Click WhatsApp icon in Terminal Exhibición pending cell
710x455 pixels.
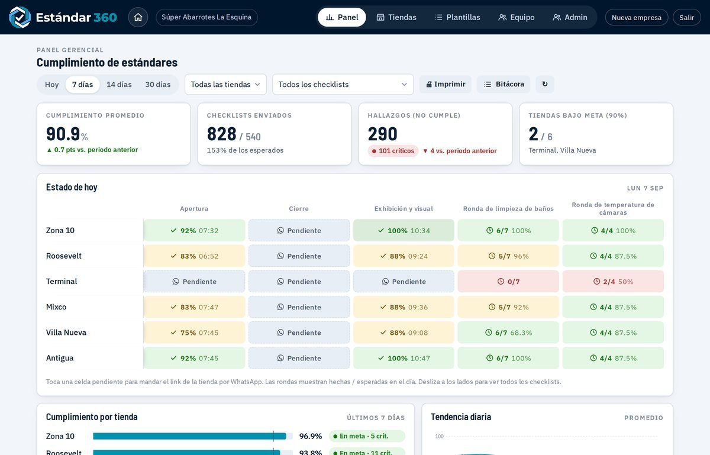385,282
